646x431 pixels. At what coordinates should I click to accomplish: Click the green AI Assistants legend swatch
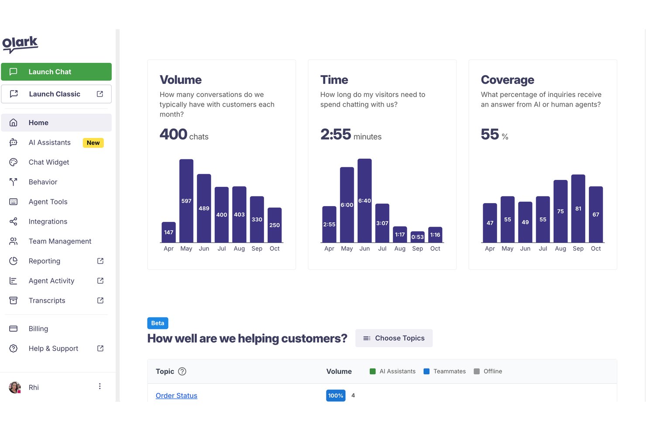(x=373, y=371)
